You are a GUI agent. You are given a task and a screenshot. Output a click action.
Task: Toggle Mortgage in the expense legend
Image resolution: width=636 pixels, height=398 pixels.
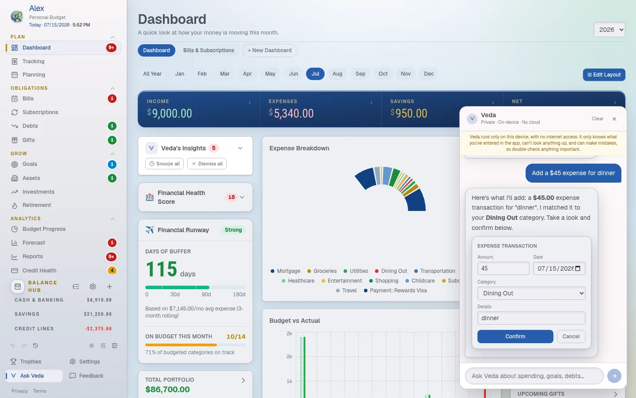(285, 271)
